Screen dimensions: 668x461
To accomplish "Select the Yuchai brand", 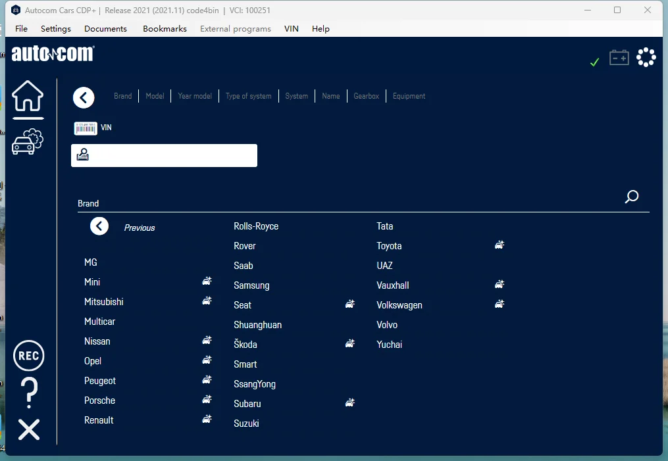I will point(390,345).
